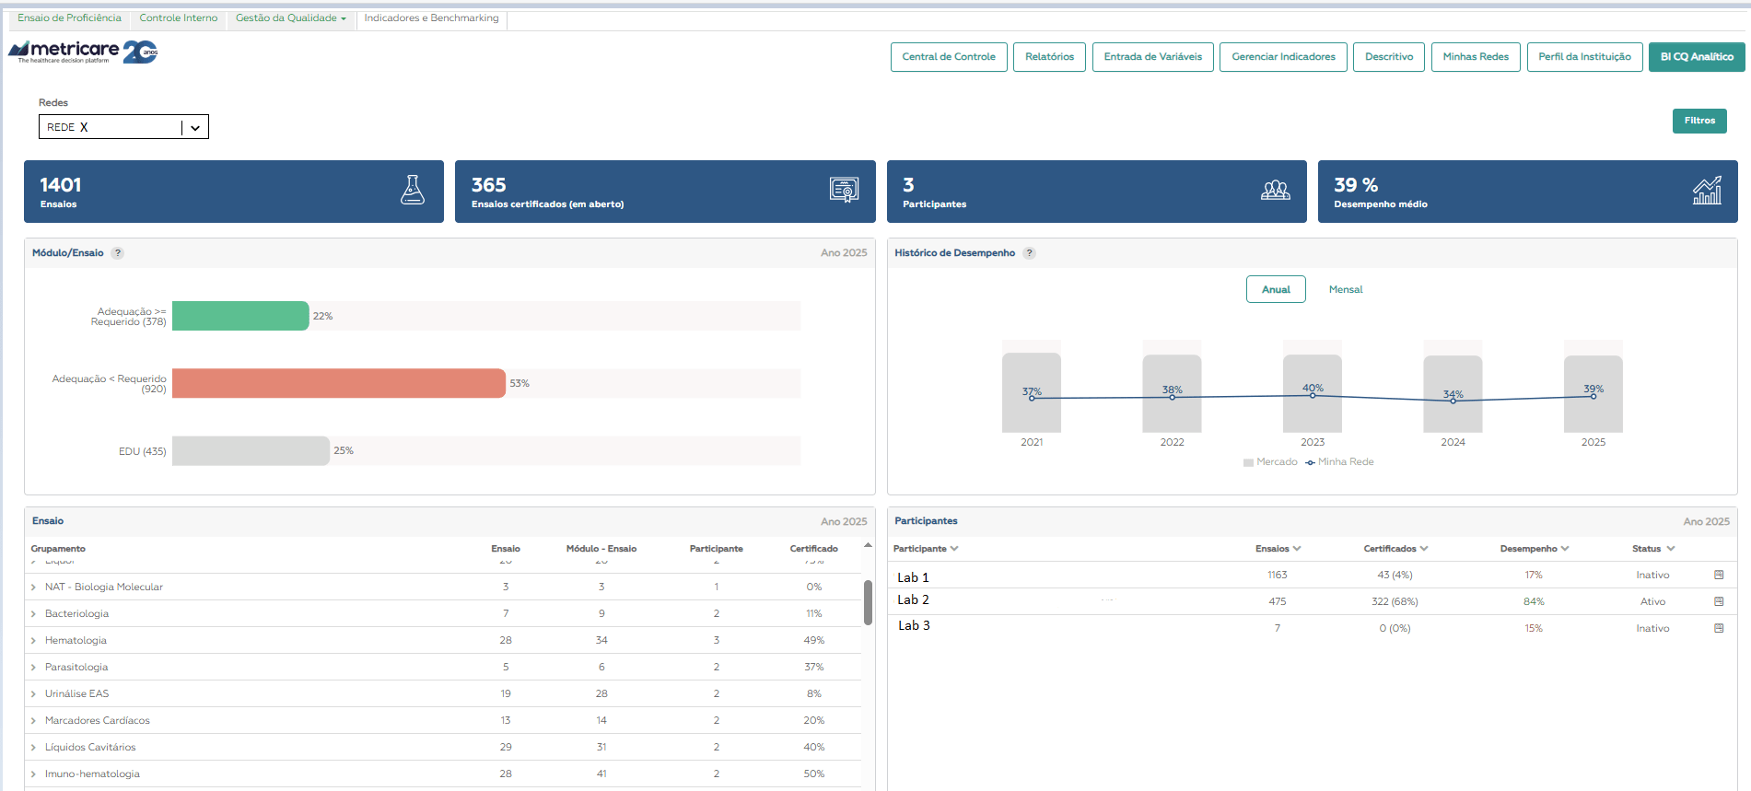Open Gerenciar Indicadores page
1751x791 pixels.
coord(1282,57)
